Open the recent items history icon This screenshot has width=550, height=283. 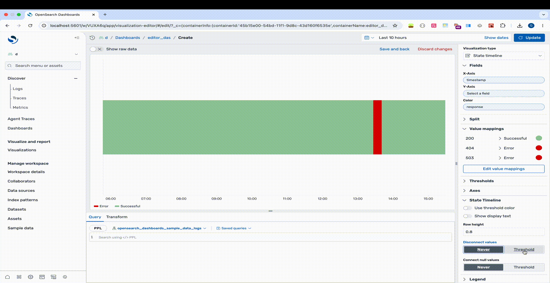coord(92,37)
